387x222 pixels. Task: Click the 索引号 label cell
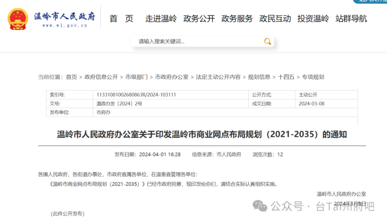tap(70, 95)
